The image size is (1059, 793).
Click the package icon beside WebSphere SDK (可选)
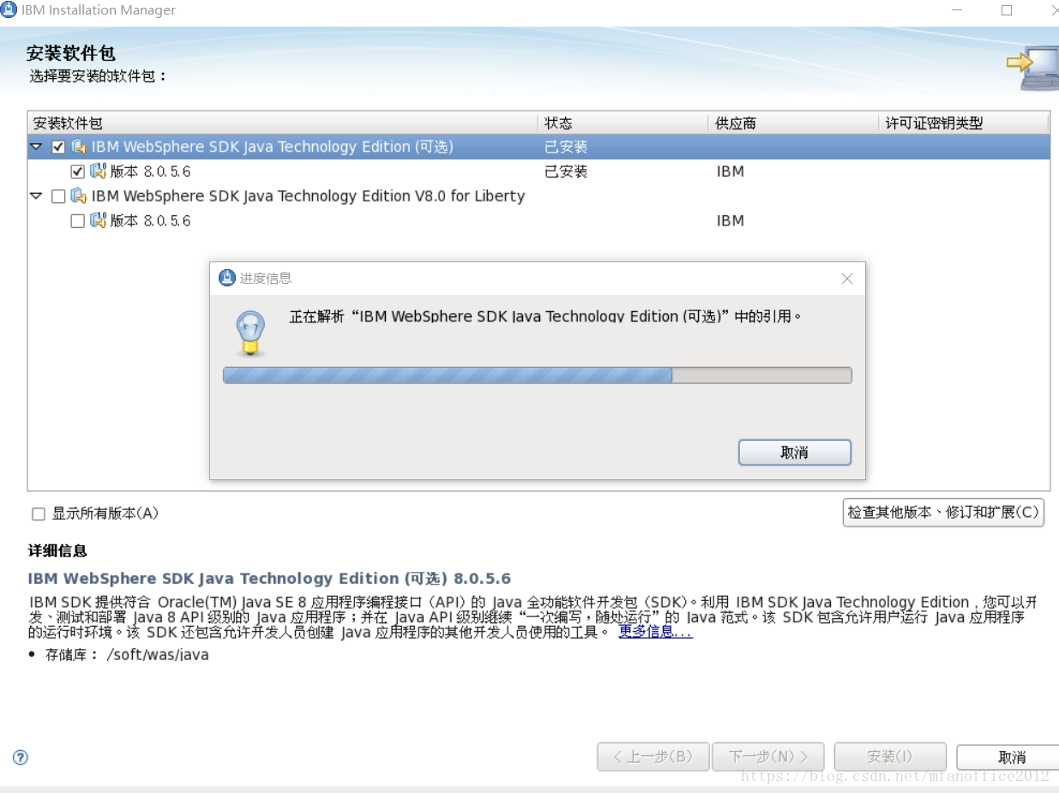pos(79,147)
